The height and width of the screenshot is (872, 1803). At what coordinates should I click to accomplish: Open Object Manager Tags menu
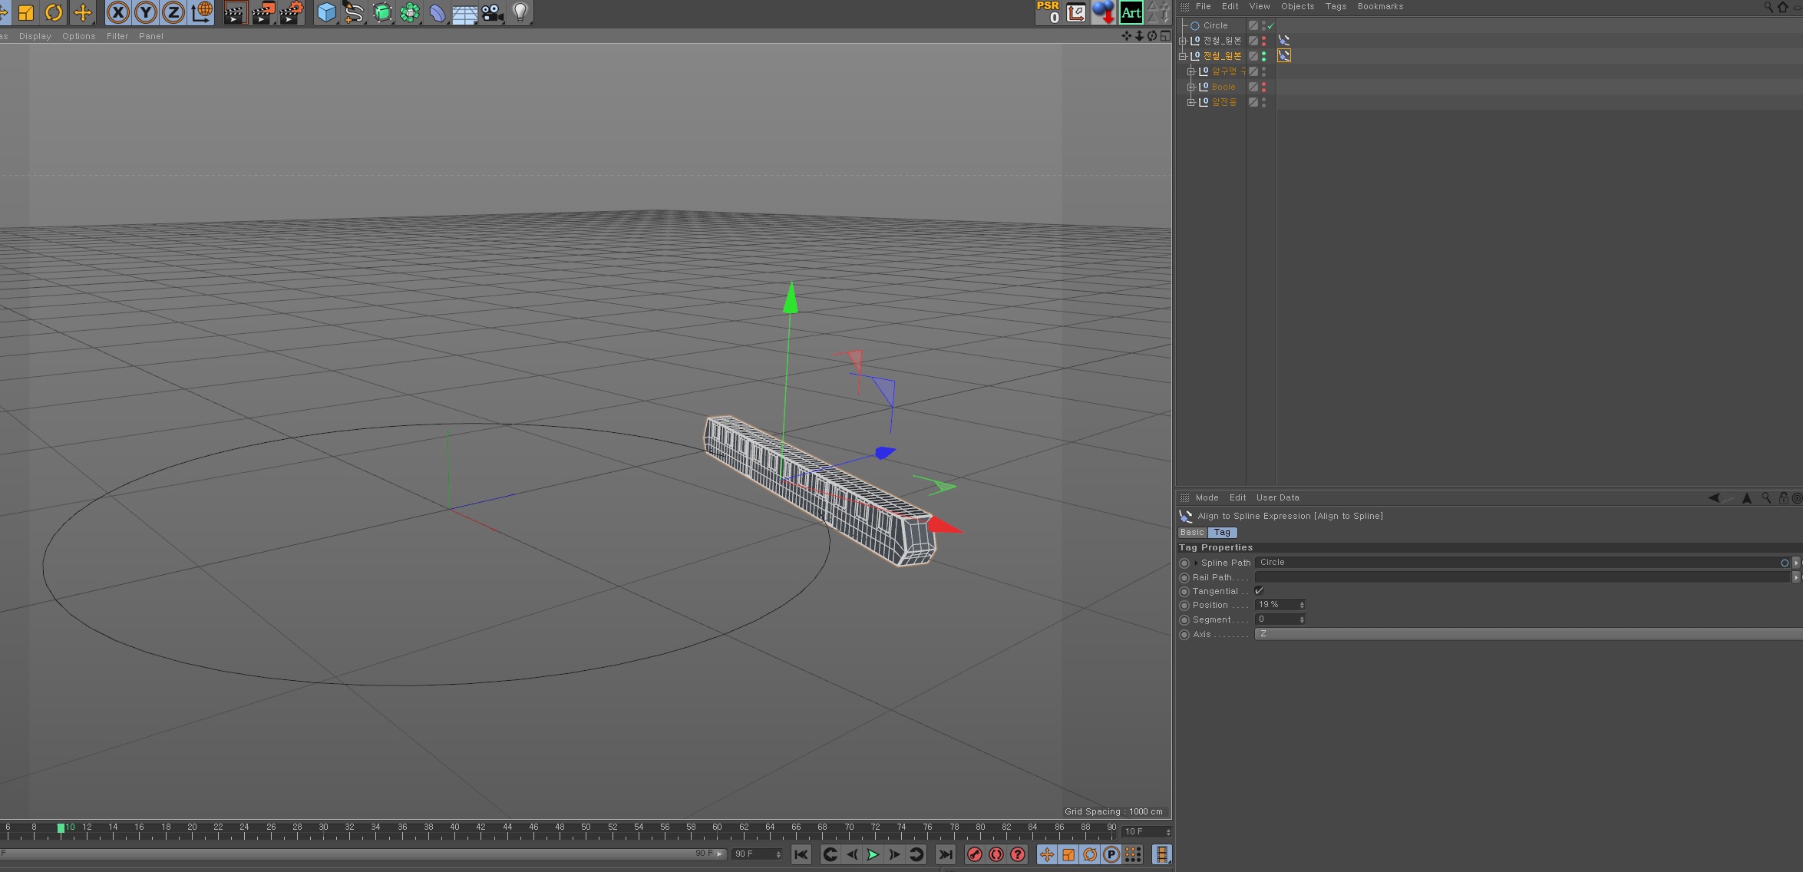click(x=1336, y=6)
